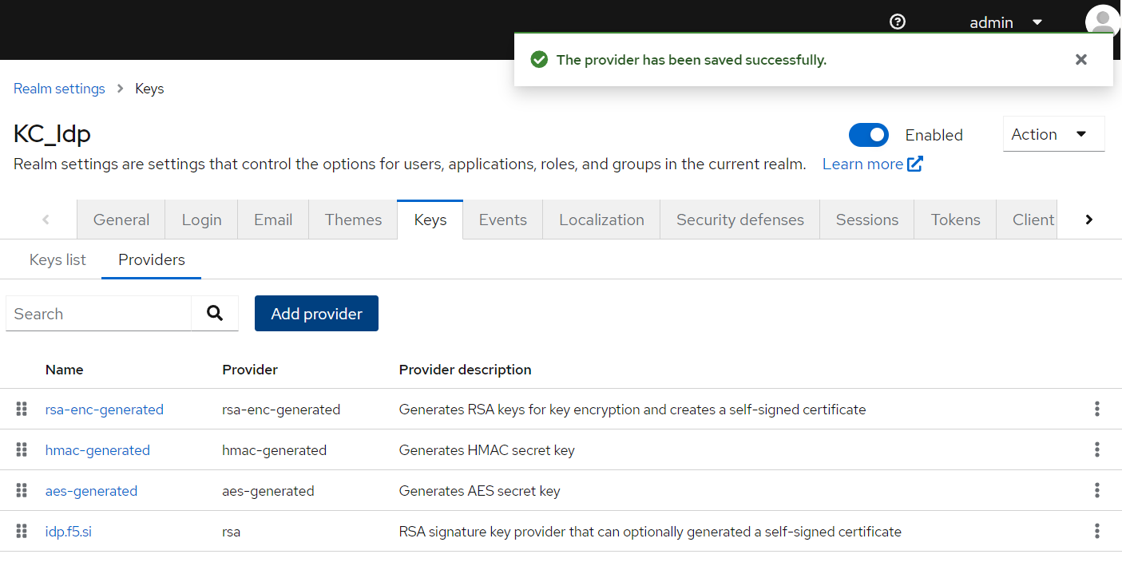Click drag handle of aes-generated row

[22, 491]
